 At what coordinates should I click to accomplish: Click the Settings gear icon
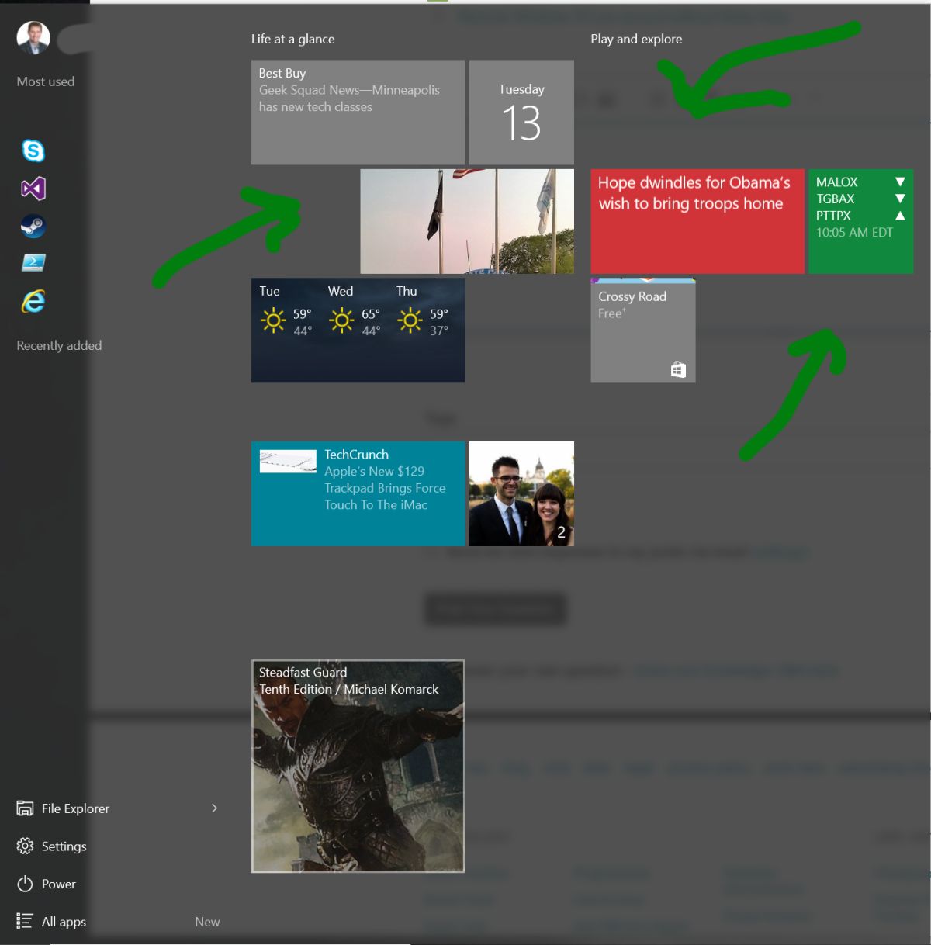[x=25, y=846]
